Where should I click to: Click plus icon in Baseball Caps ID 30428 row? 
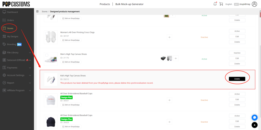pyautogui.click(x=169, y=122)
